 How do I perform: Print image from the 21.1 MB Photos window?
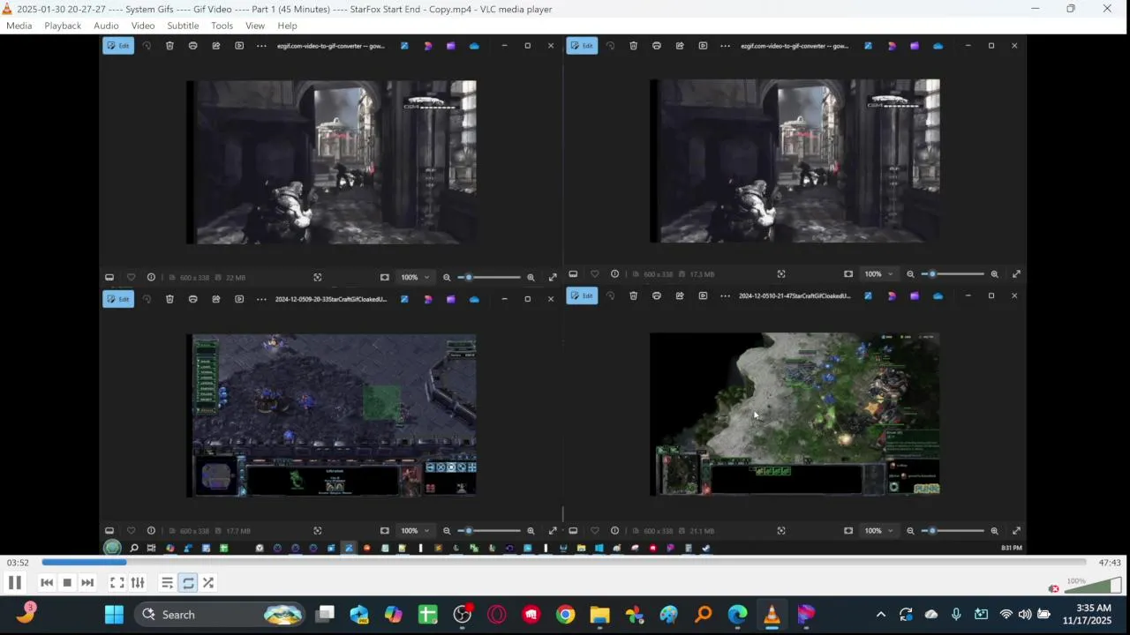(x=656, y=296)
